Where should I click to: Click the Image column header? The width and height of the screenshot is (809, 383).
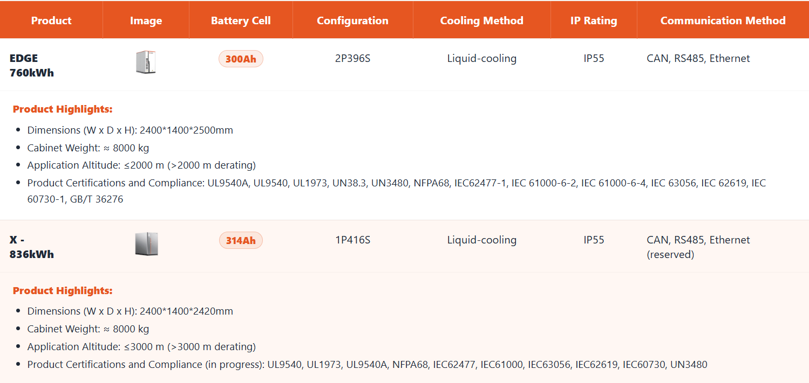pos(146,20)
